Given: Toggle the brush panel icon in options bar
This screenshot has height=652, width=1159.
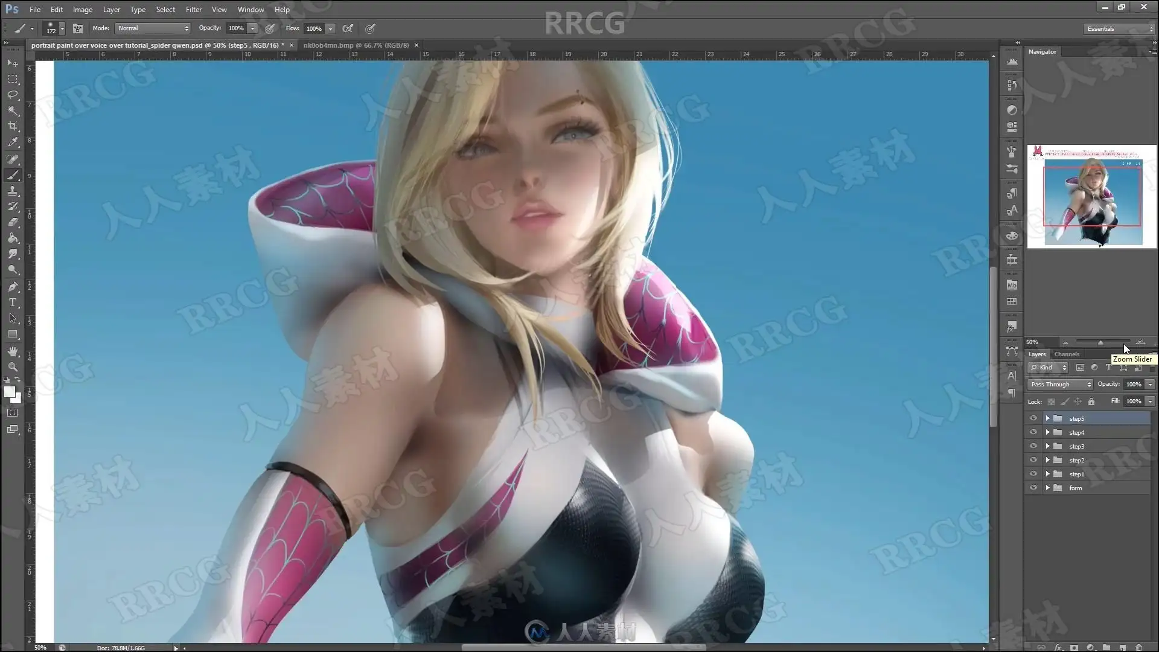Looking at the screenshot, I should 78,28.
